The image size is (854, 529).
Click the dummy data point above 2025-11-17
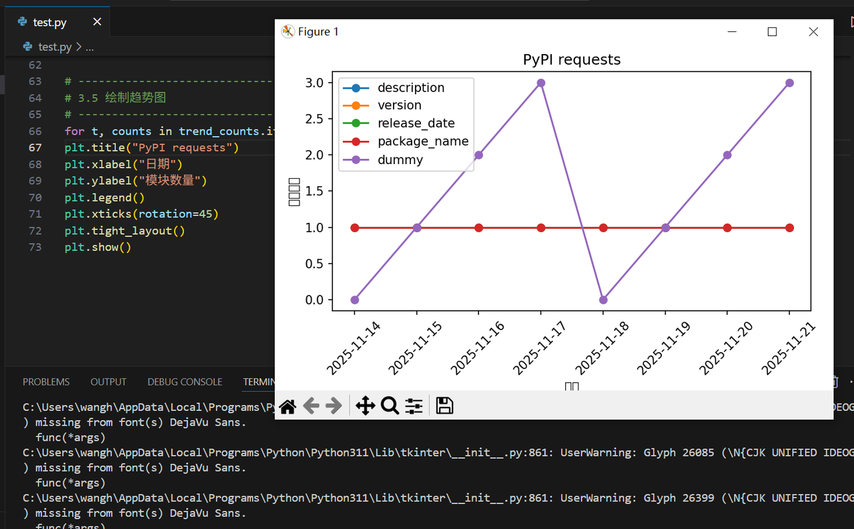(541, 83)
